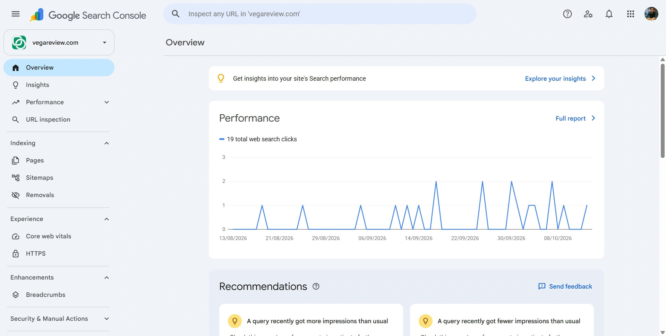
Task: Click the lightbulb icon beside insights banner
Action: (221, 78)
